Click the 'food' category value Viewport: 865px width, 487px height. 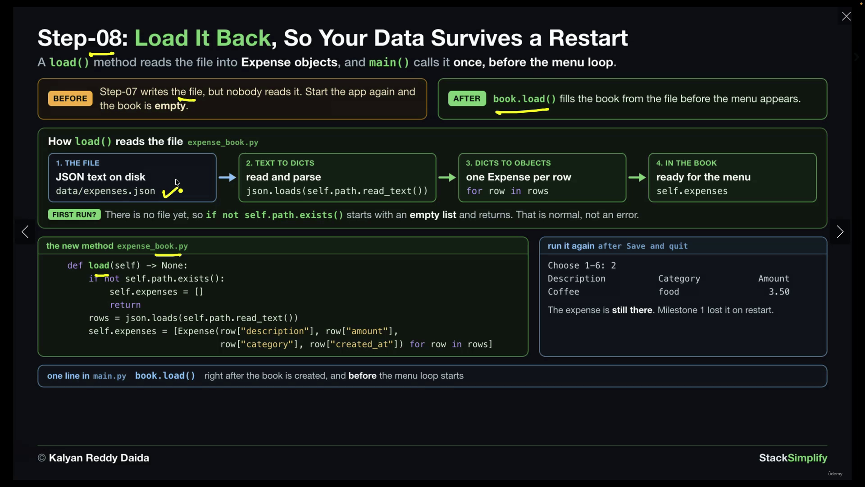[669, 292]
